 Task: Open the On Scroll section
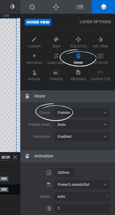tap(100, 59)
